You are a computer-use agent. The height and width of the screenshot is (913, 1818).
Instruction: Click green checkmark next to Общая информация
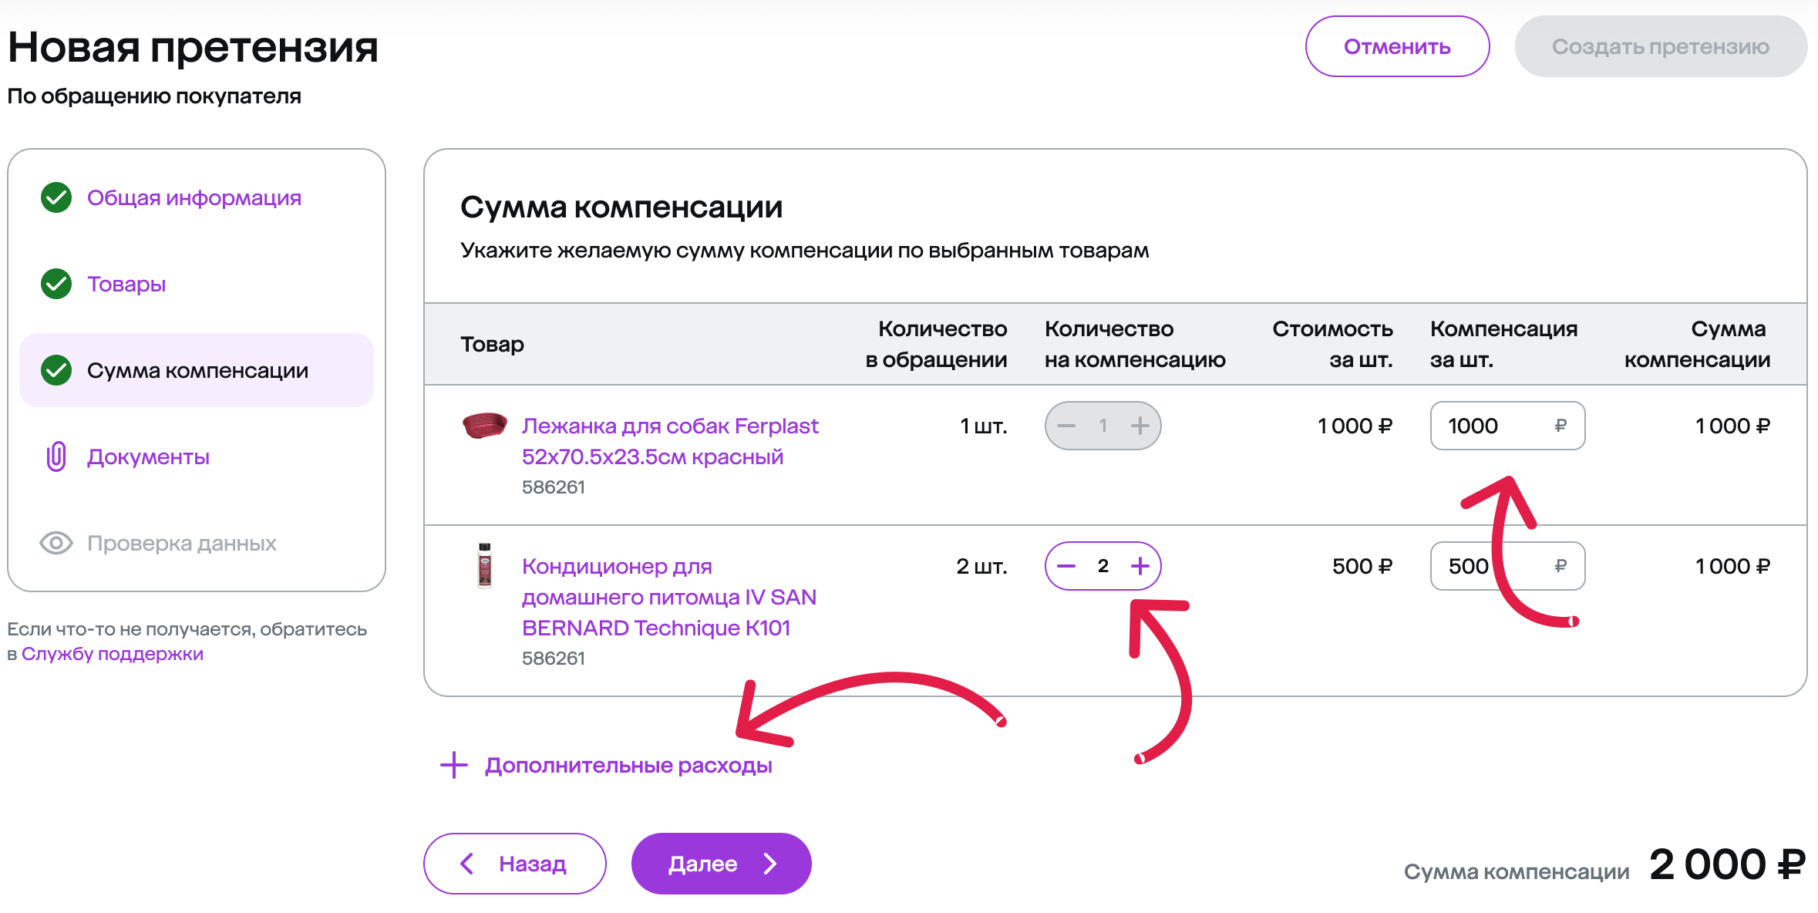[56, 197]
